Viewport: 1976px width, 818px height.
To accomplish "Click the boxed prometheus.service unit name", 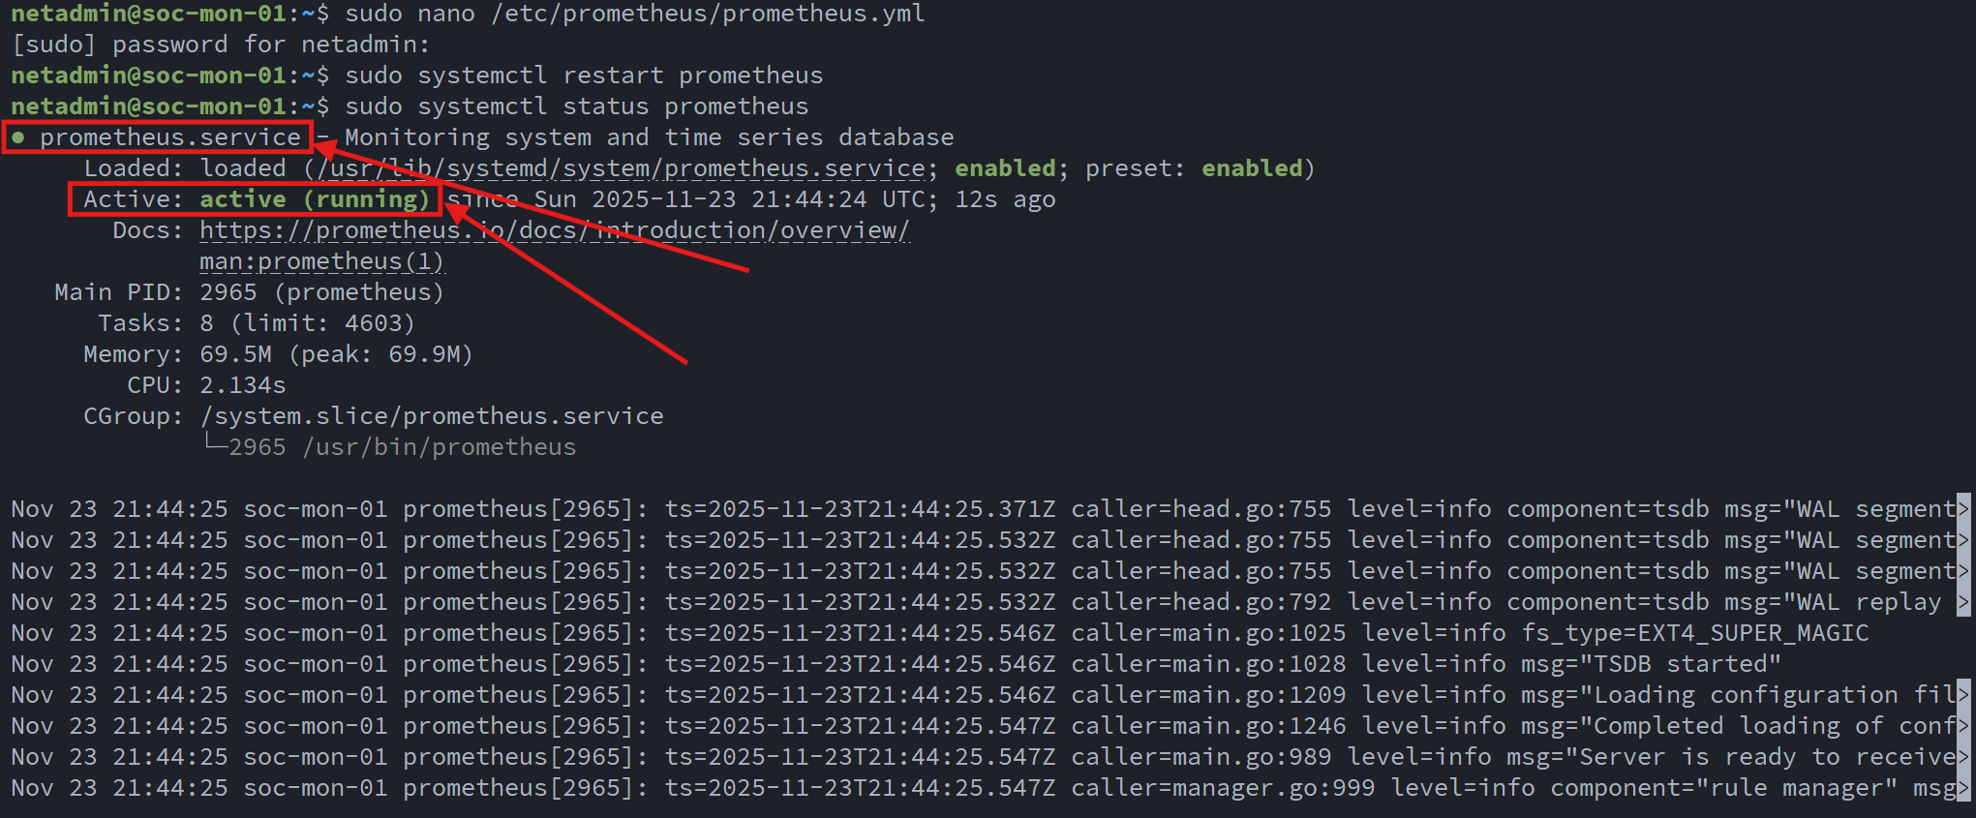I will coord(170,137).
